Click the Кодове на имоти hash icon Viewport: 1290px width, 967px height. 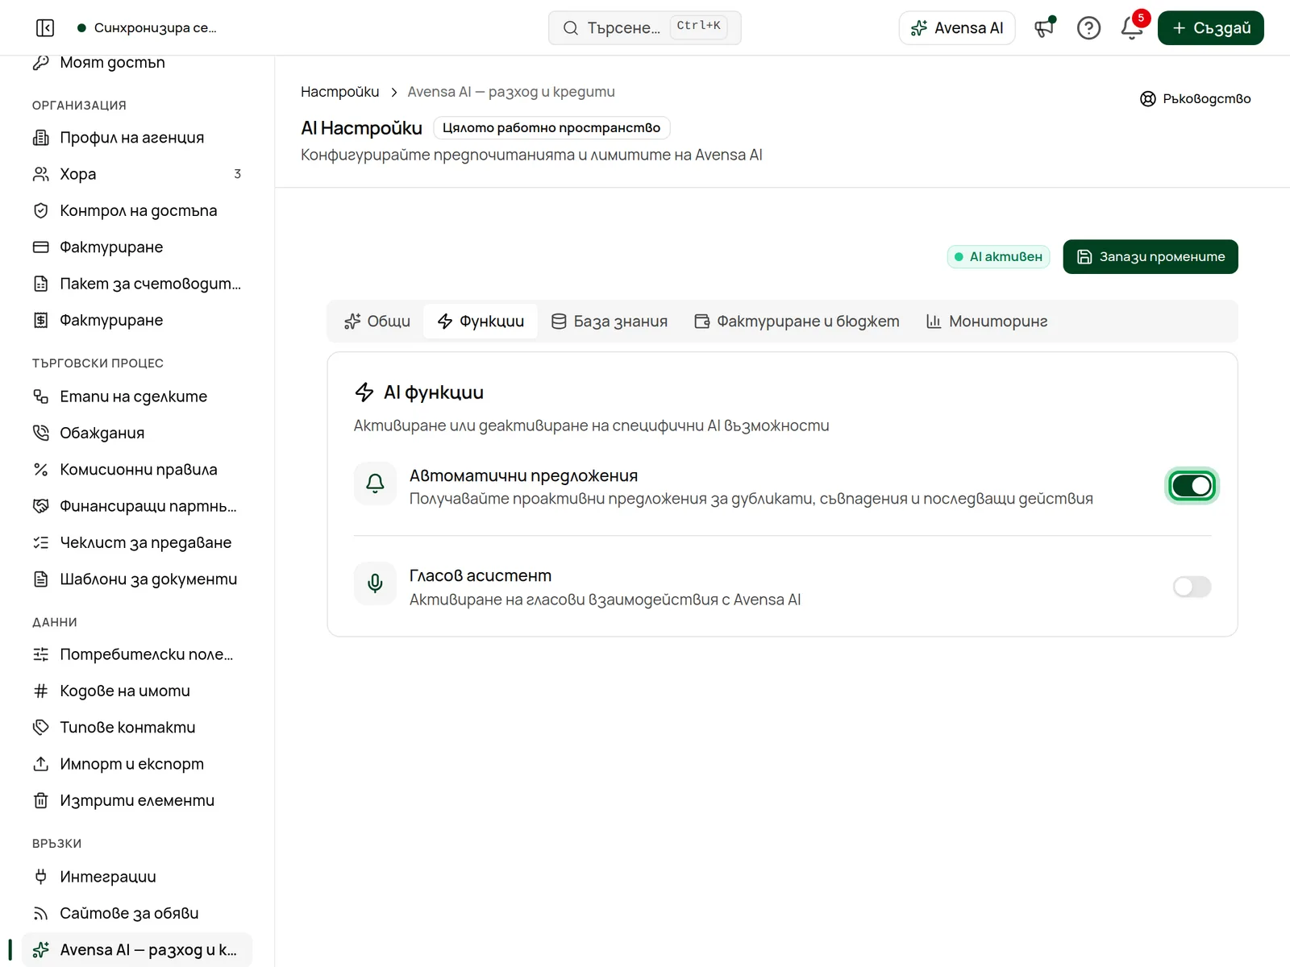[41, 691]
